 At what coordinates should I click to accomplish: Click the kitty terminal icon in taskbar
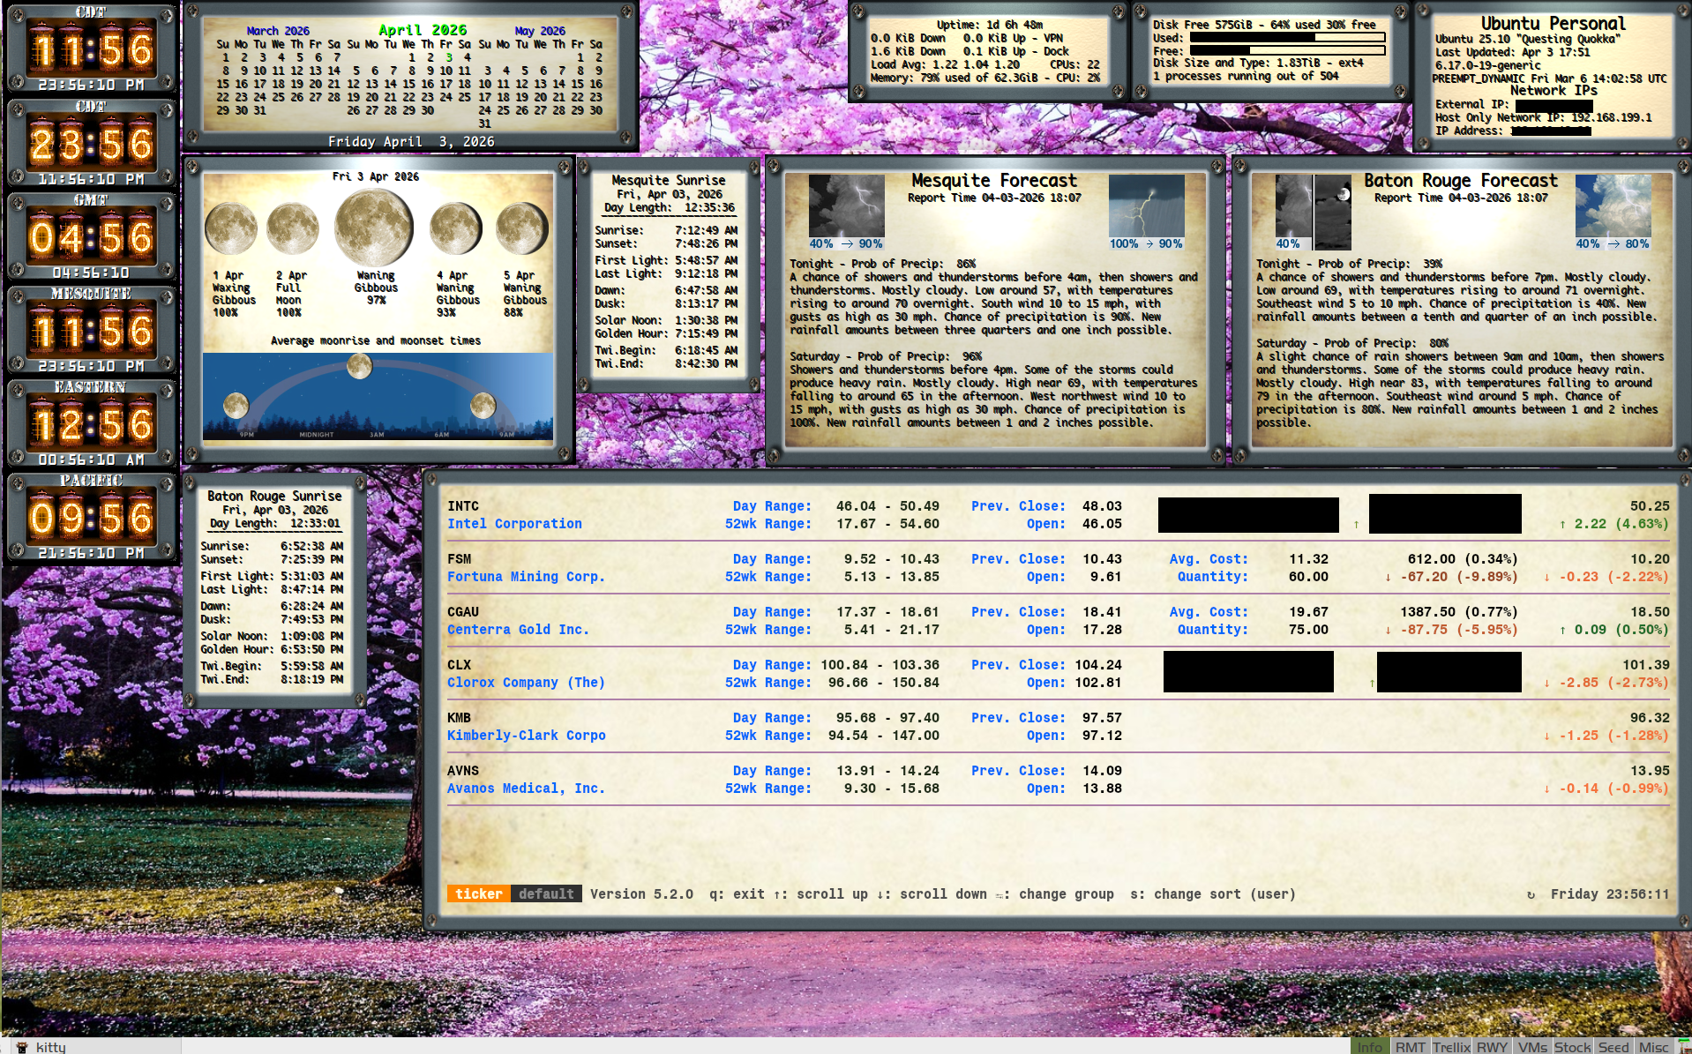click(x=22, y=1046)
